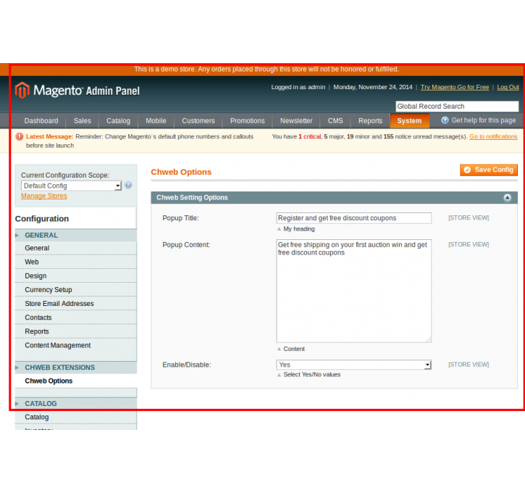This screenshot has width=525, height=493.
Task: Follow the Go to notifications link
Action: [x=493, y=136]
